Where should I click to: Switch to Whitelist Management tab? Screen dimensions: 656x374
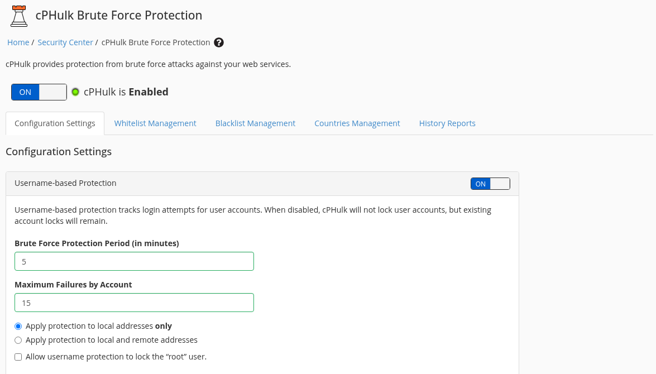tap(155, 123)
